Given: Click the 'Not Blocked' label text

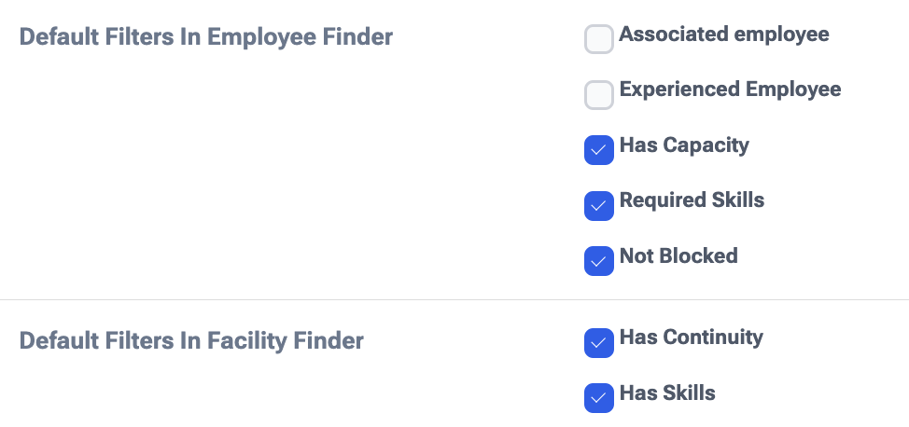Looking at the screenshot, I should [x=678, y=255].
